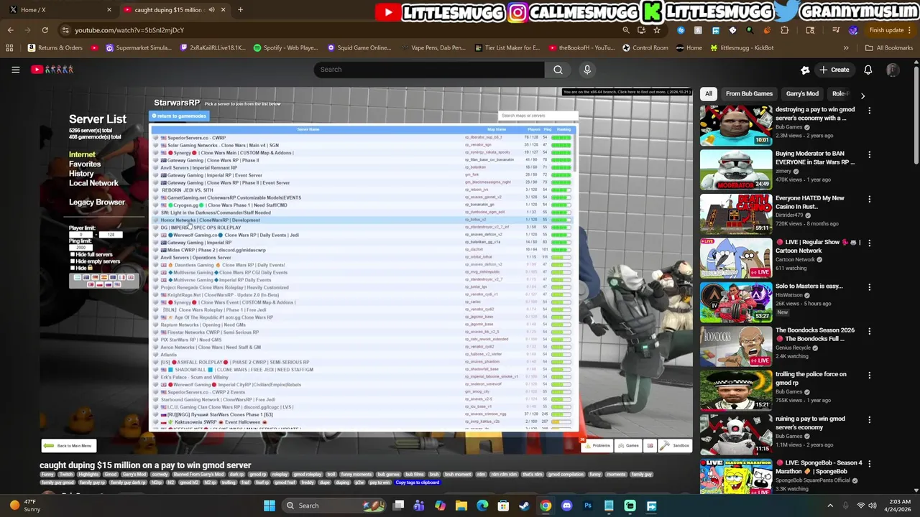Image resolution: width=920 pixels, height=517 pixels.
Task: Open Chrome extensions puzzle icon
Action: click(784, 30)
